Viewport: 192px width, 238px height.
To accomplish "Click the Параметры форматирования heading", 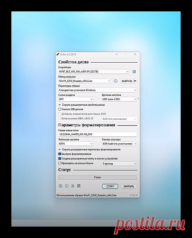I will pyautogui.click(x=87, y=125).
